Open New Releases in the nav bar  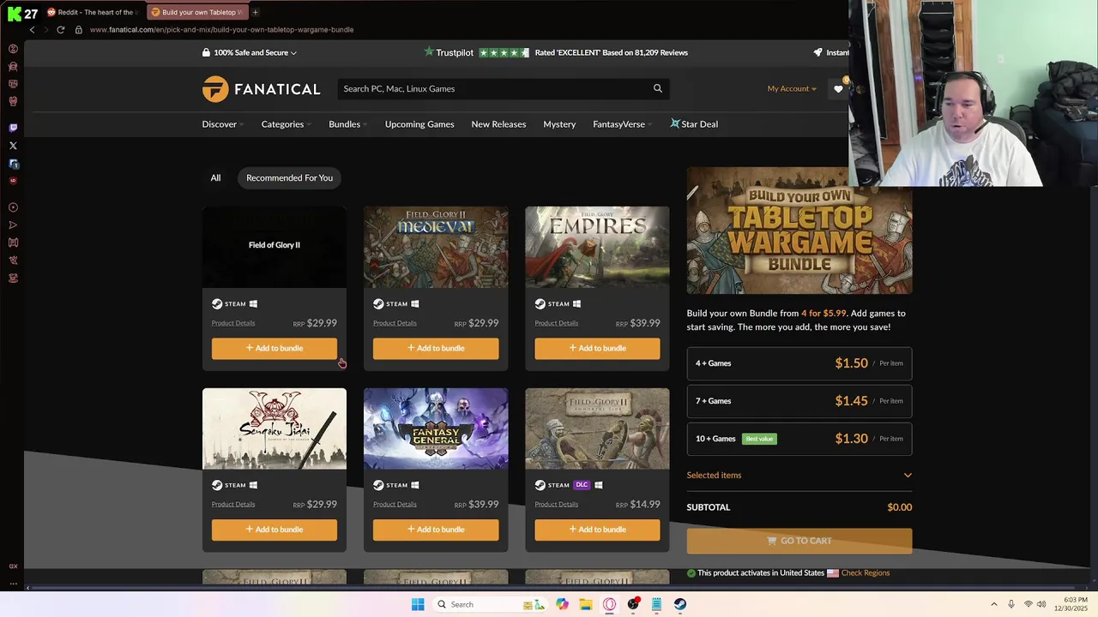tap(498, 124)
